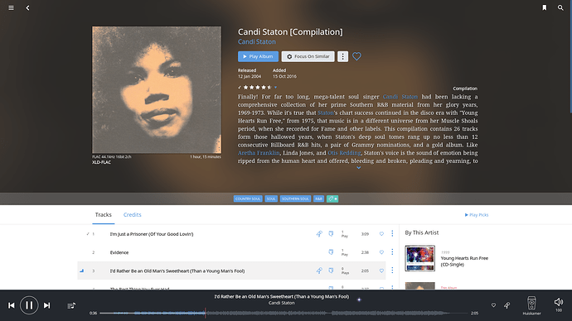Open Huiskamer zone speaker icon
This screenshot has width=572, height=321.
click(531, 303)
